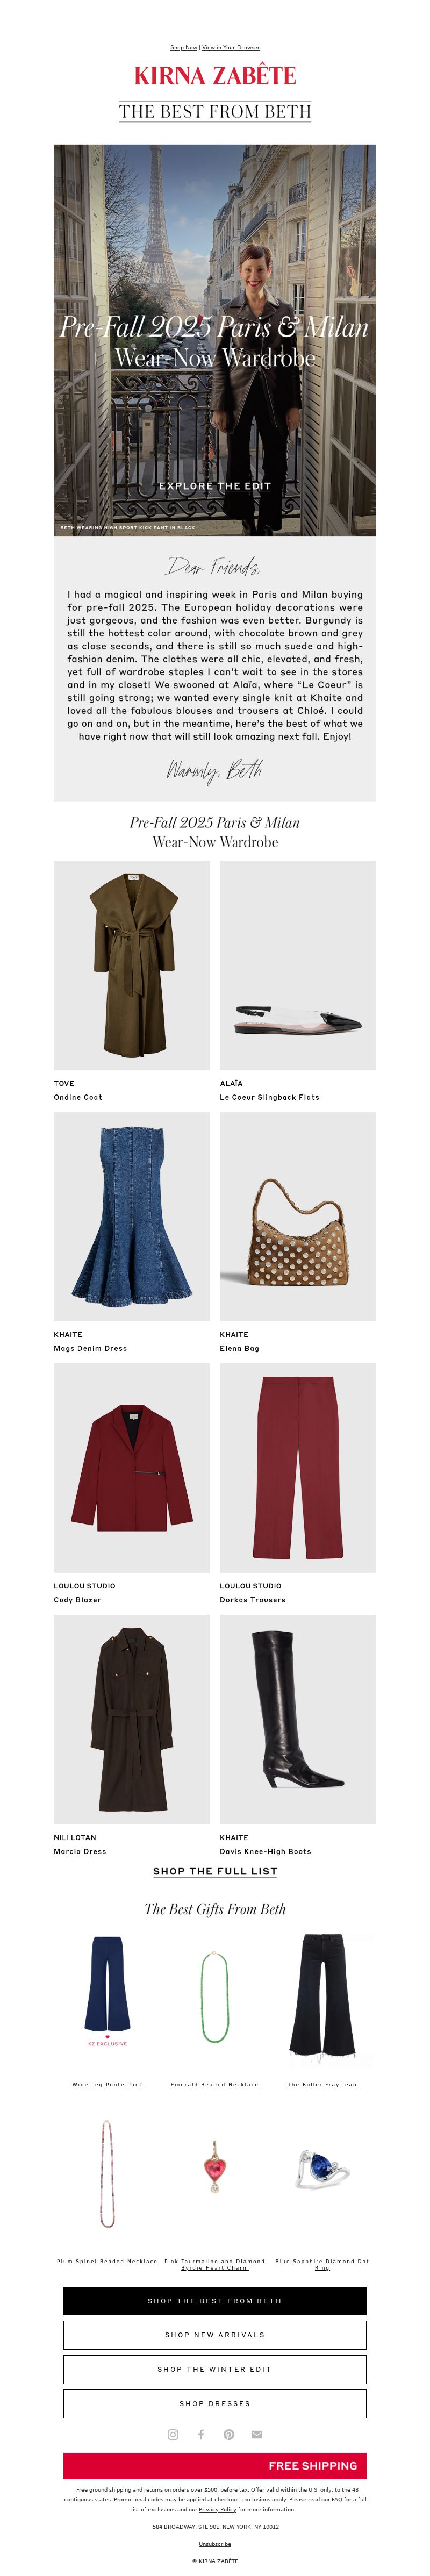Select the Tove Ondine Coat image
Image resolution: width=430 pixels, height=2576 pixels.
click(132, 965)
